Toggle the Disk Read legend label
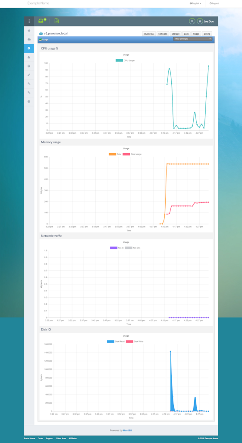This screenshot has height=443, width=242. pos(120,342)
